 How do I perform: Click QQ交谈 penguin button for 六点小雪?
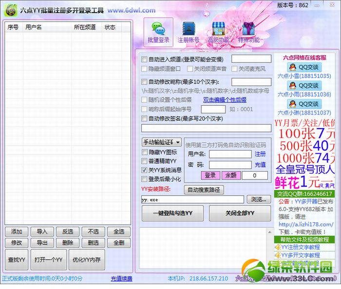coord(304,67)
